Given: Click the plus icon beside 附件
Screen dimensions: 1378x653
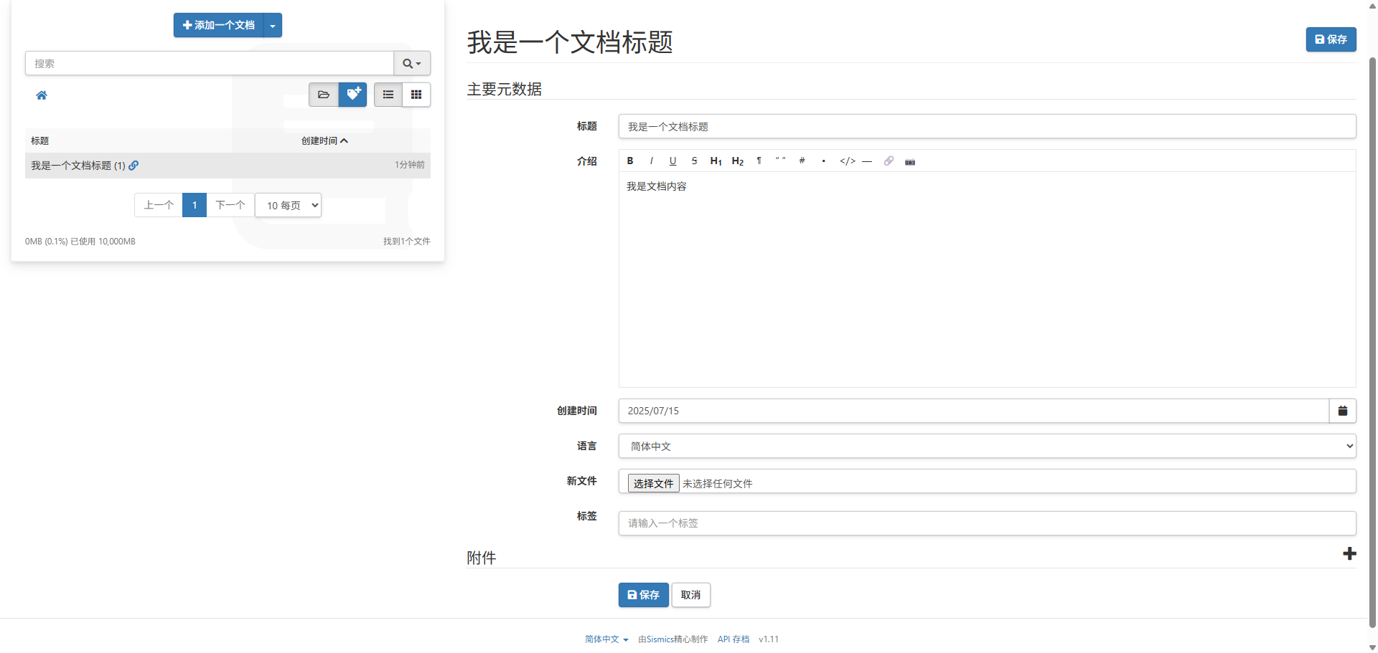Looking at the screenshot, I should (1349, 553).
